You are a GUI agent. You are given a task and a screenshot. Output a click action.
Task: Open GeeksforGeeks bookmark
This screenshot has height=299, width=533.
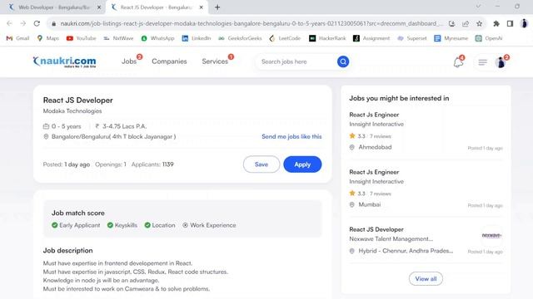(240, 38)
